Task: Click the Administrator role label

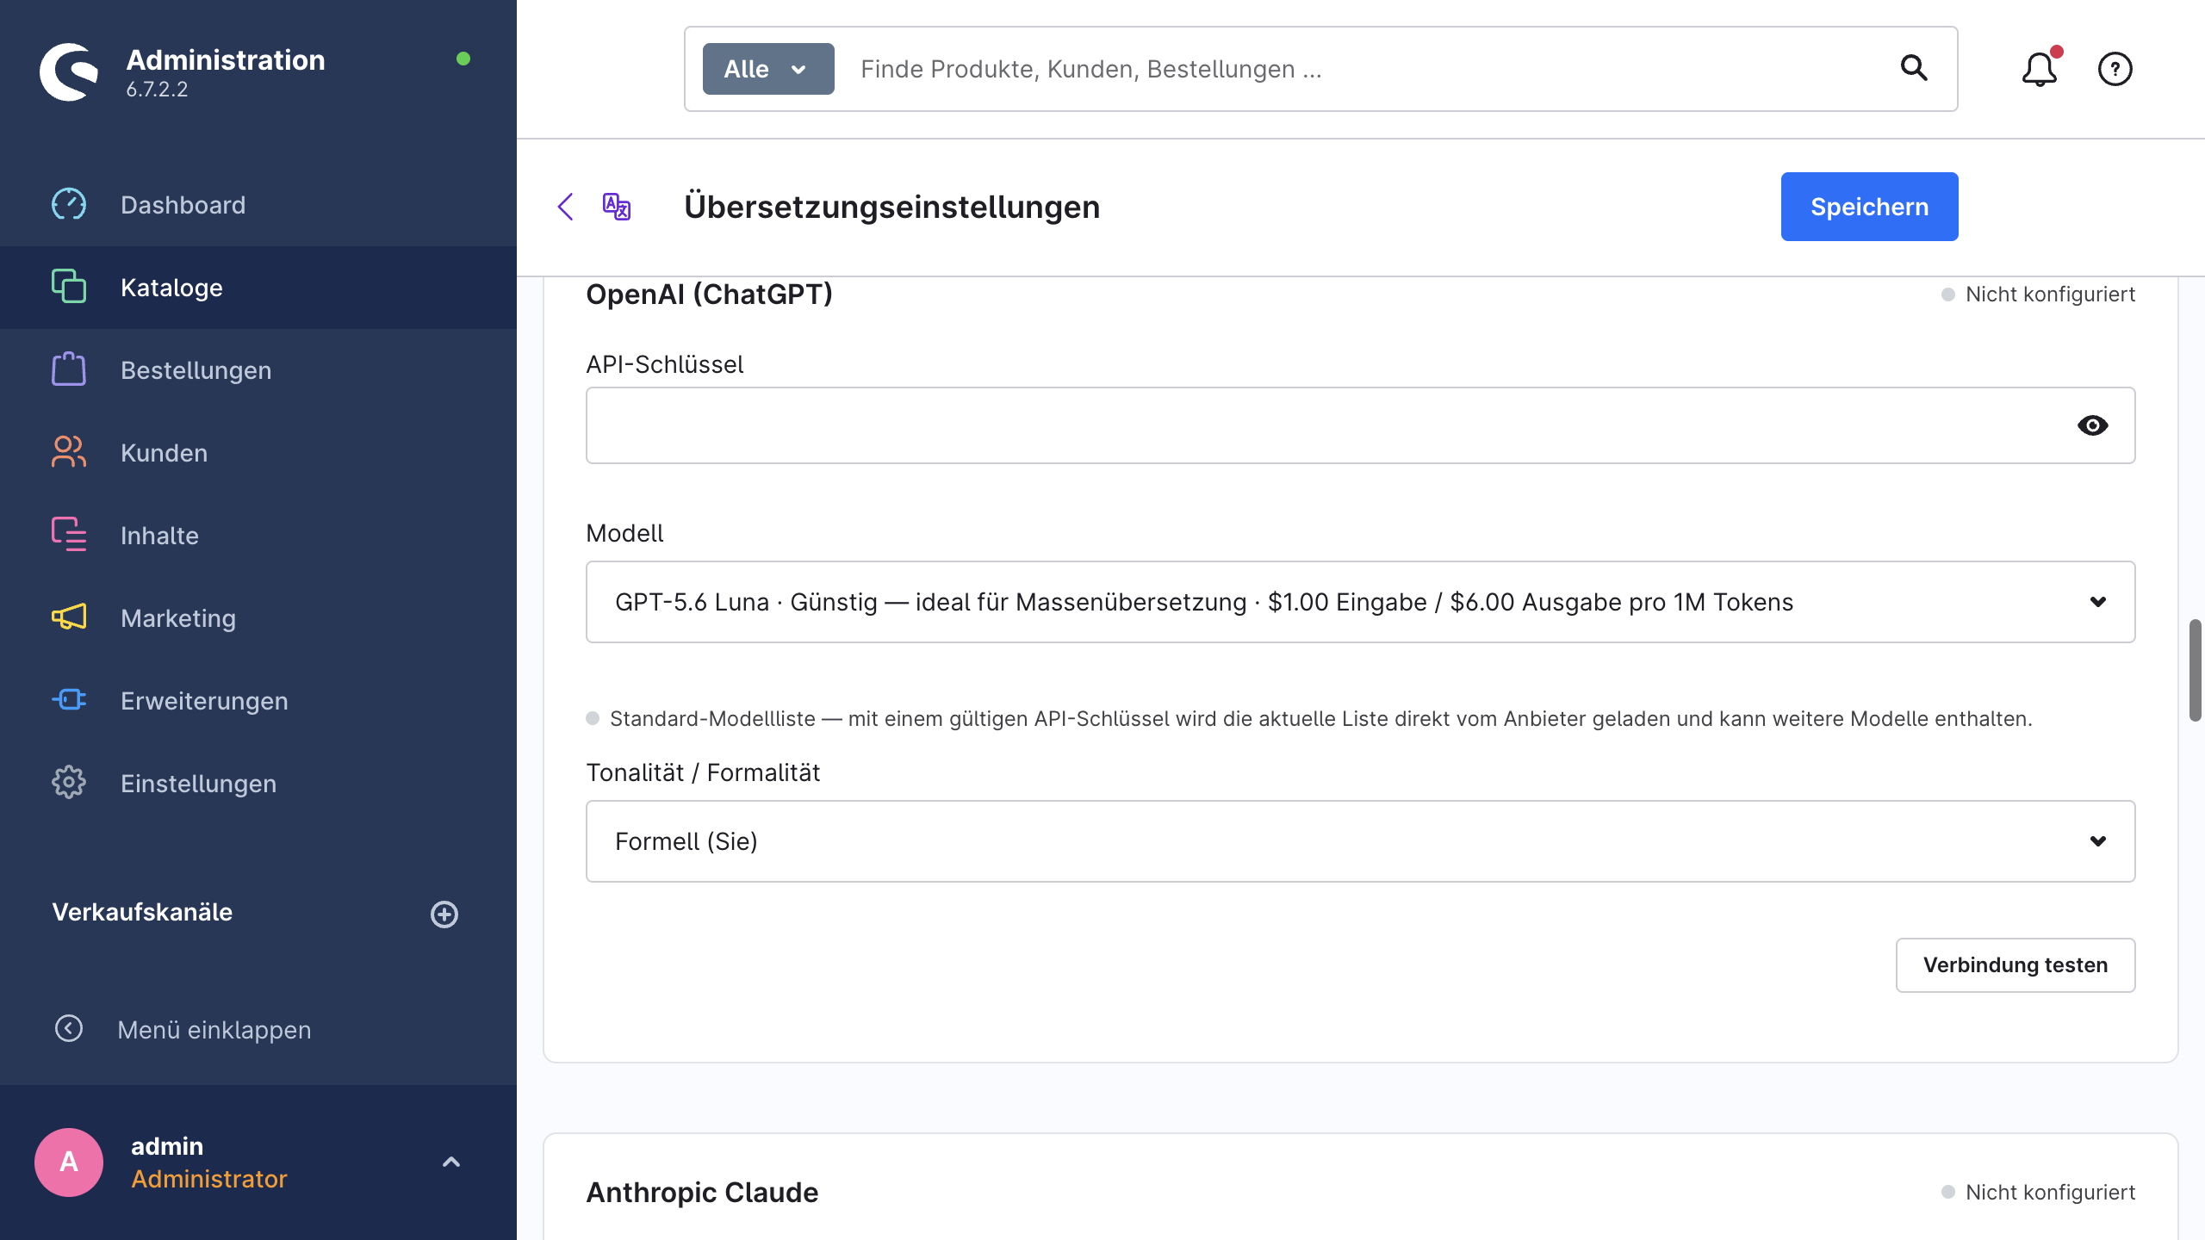Action: point(208,1179)
